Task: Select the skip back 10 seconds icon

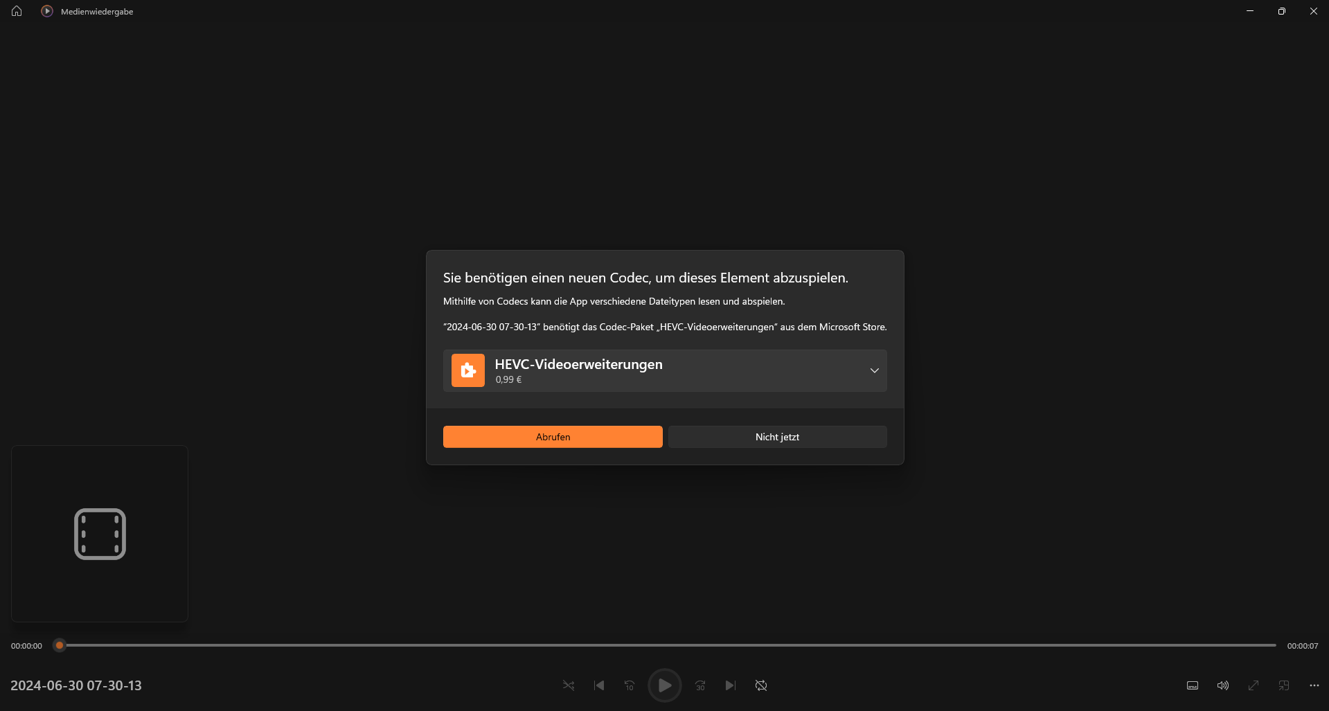Action: pos(629,685)
